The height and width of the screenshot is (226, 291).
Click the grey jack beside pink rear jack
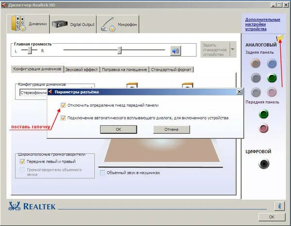click(x=256, y=92)
